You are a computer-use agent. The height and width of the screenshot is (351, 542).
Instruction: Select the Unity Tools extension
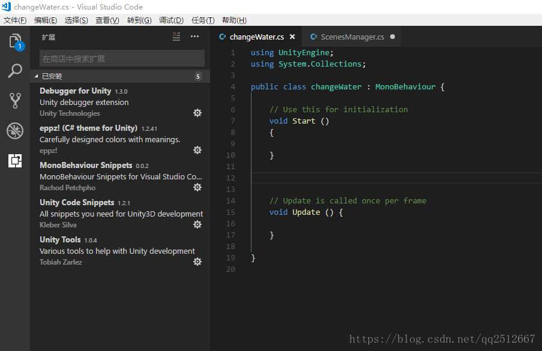click(120, 250)
